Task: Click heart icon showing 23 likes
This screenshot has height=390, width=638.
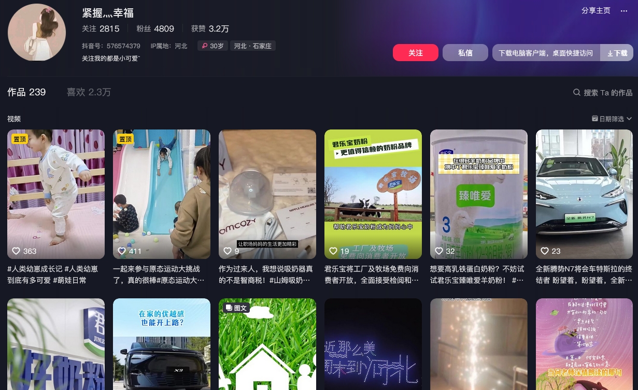Action: pyautogui.click(x=545, y=251)
